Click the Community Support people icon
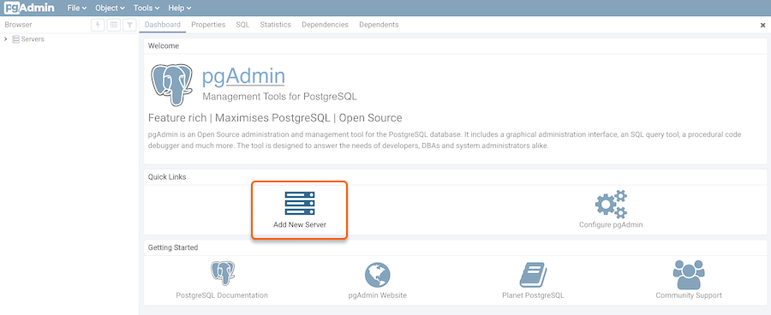This screenshot has width=771, height=315. [689, 274]
